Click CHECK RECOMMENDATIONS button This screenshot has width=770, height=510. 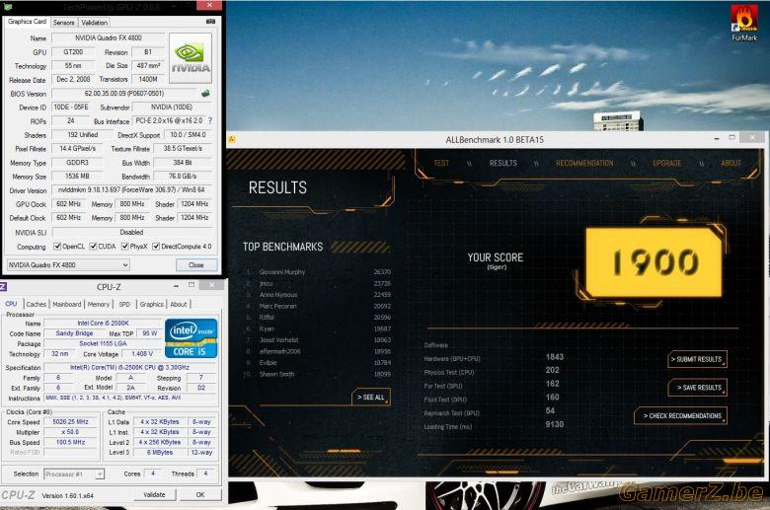tap(681, 415)
